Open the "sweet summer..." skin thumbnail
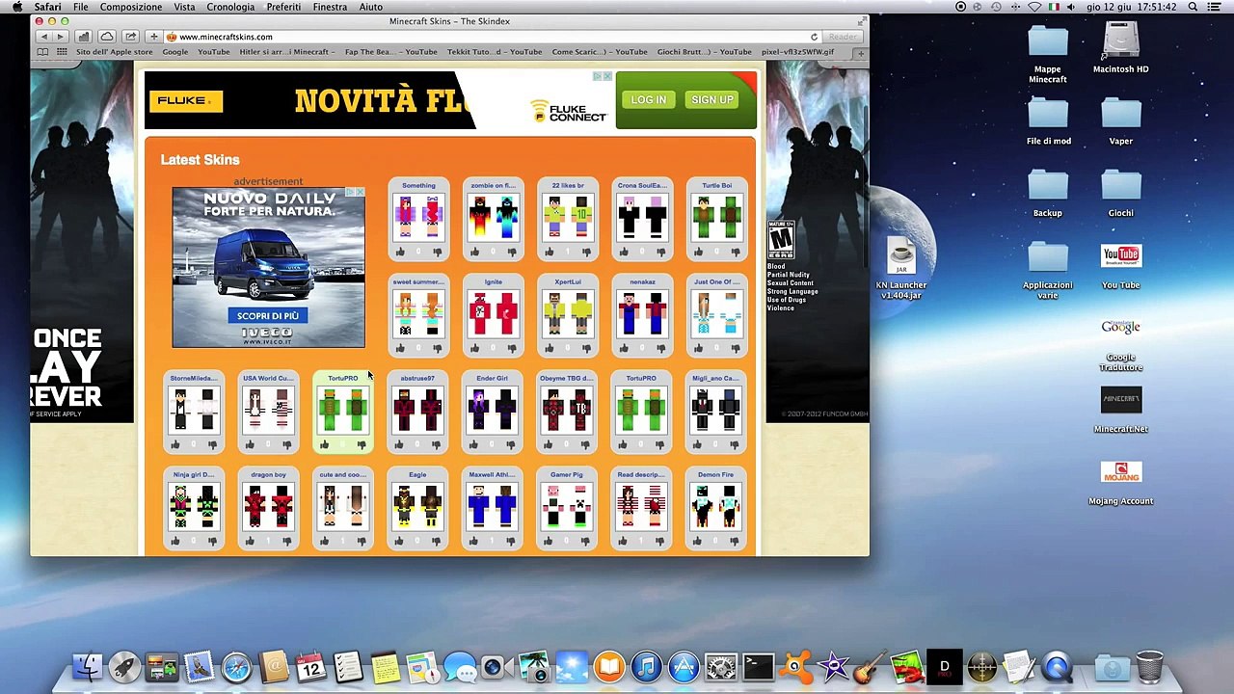 418,313
